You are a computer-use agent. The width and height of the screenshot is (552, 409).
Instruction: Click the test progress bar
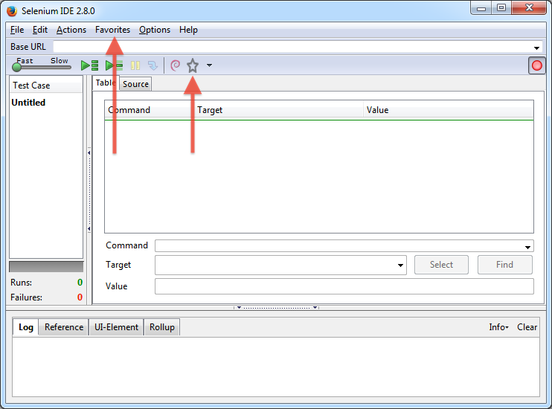[x=46, y=266]
